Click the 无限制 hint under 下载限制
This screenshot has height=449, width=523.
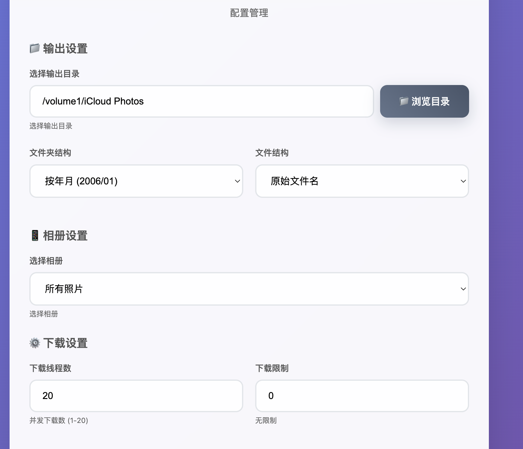coord(266,421)
